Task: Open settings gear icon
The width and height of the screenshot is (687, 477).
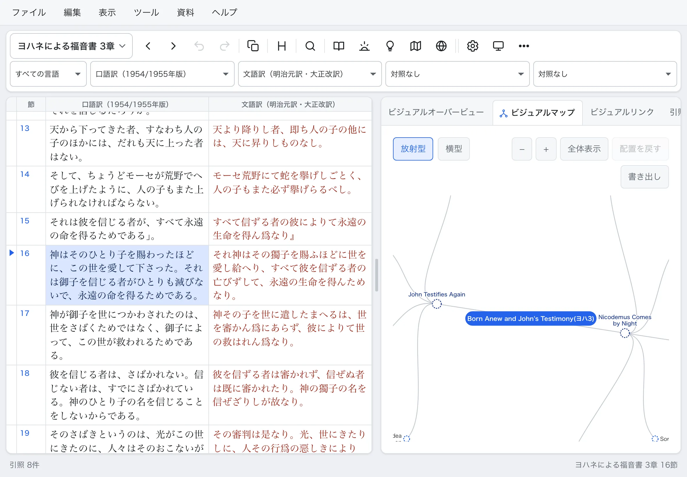Action: pos(473,46)
